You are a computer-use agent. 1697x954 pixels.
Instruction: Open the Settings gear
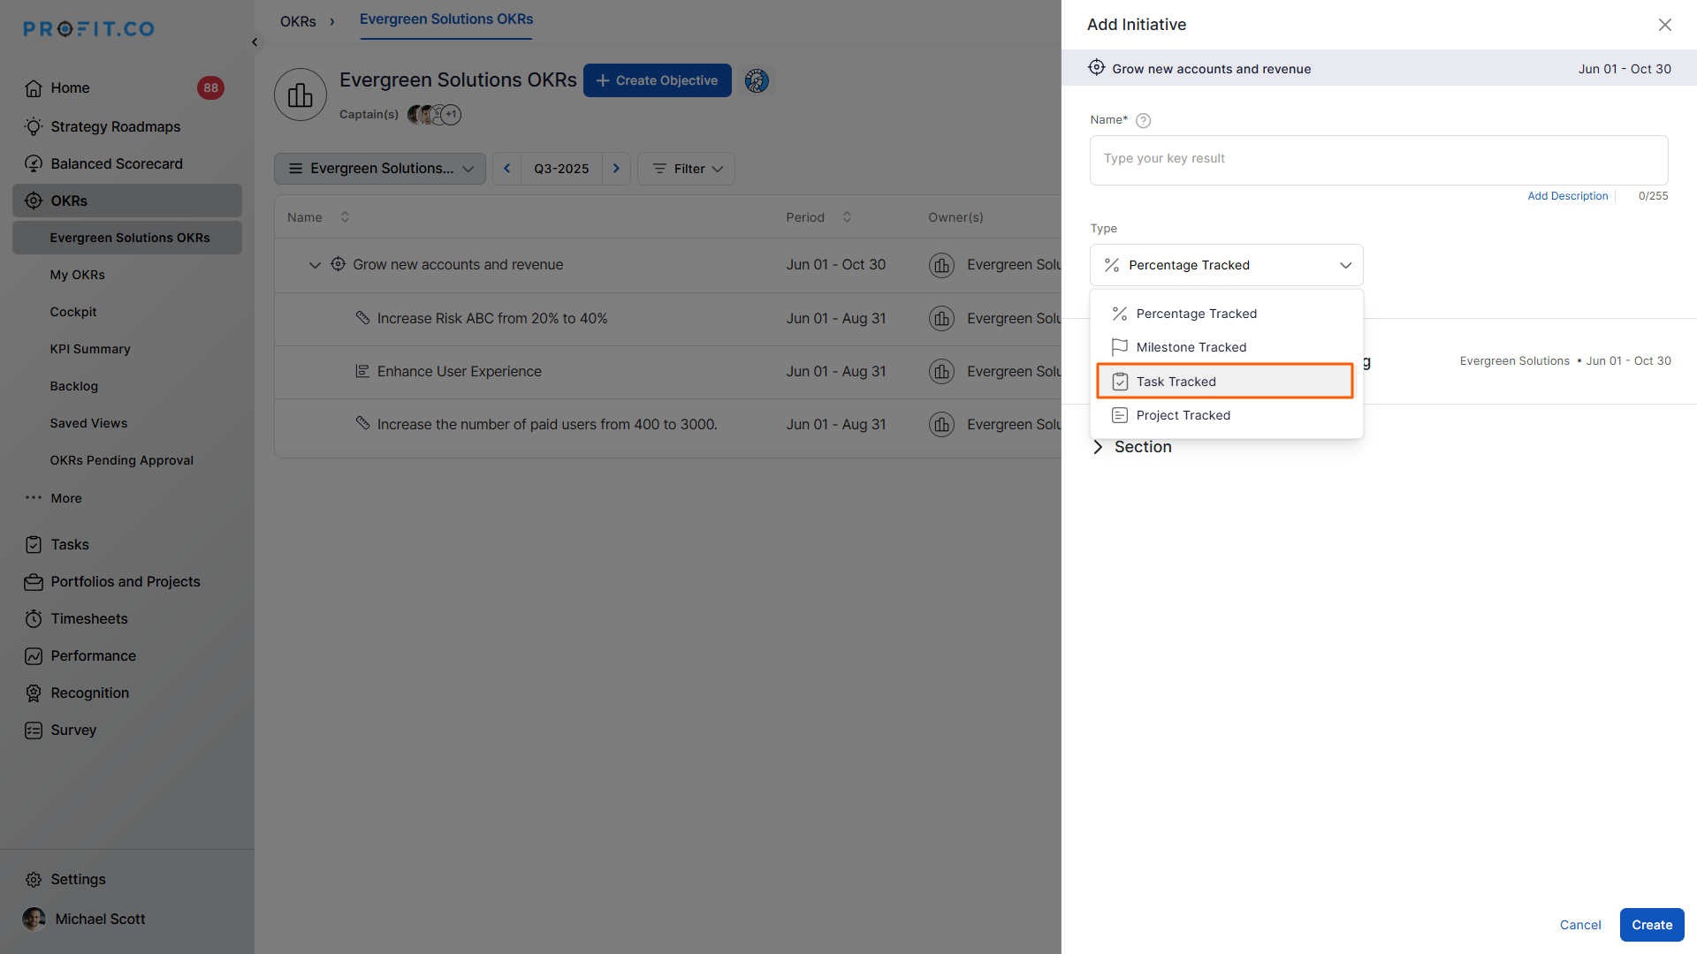[x=34, y=880]
